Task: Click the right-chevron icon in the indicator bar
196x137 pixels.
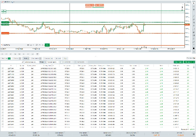Action: click(x=34, y=45)
